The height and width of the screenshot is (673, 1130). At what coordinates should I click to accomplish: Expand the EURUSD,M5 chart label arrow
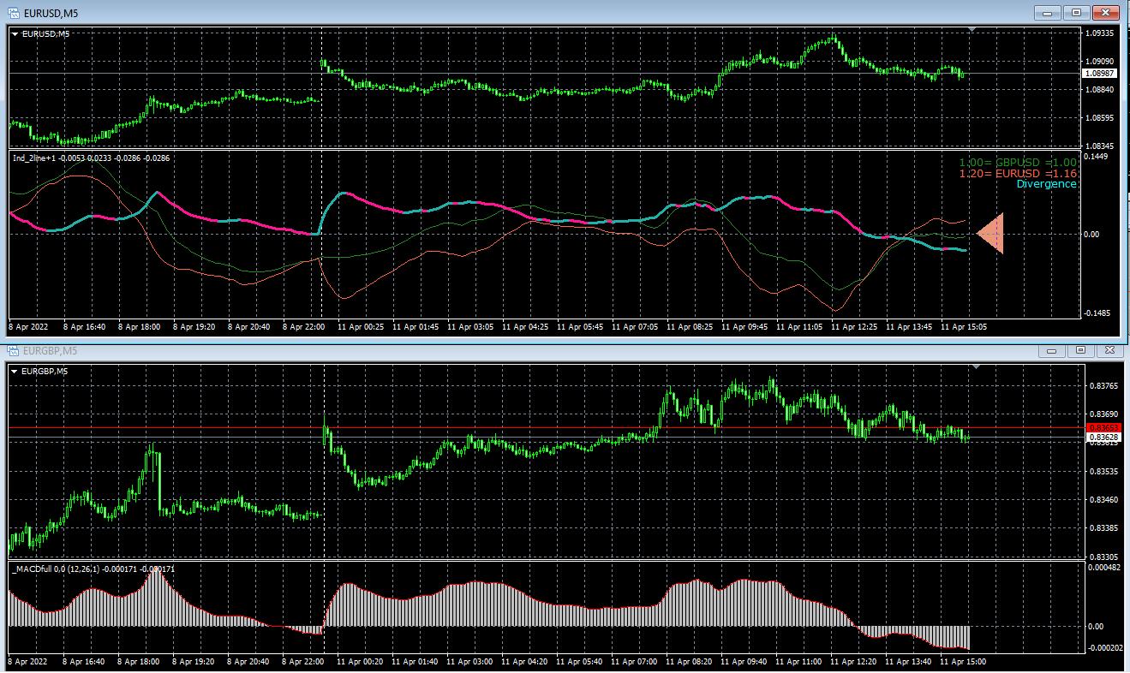pos(15,34)
